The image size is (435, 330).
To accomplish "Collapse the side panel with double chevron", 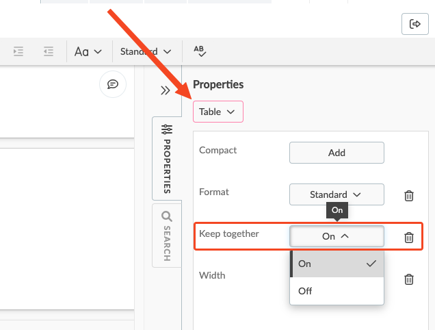I will click(166, 90).
